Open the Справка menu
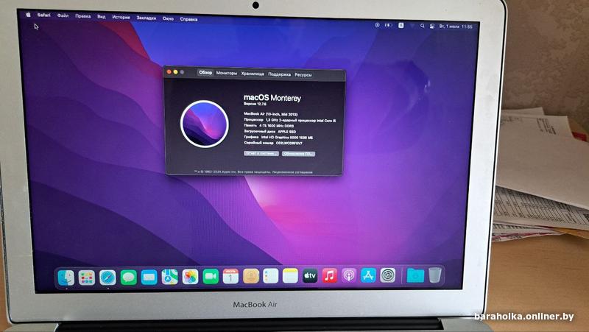589x332 pixels. pyautogui.click(x=188, y=19)
